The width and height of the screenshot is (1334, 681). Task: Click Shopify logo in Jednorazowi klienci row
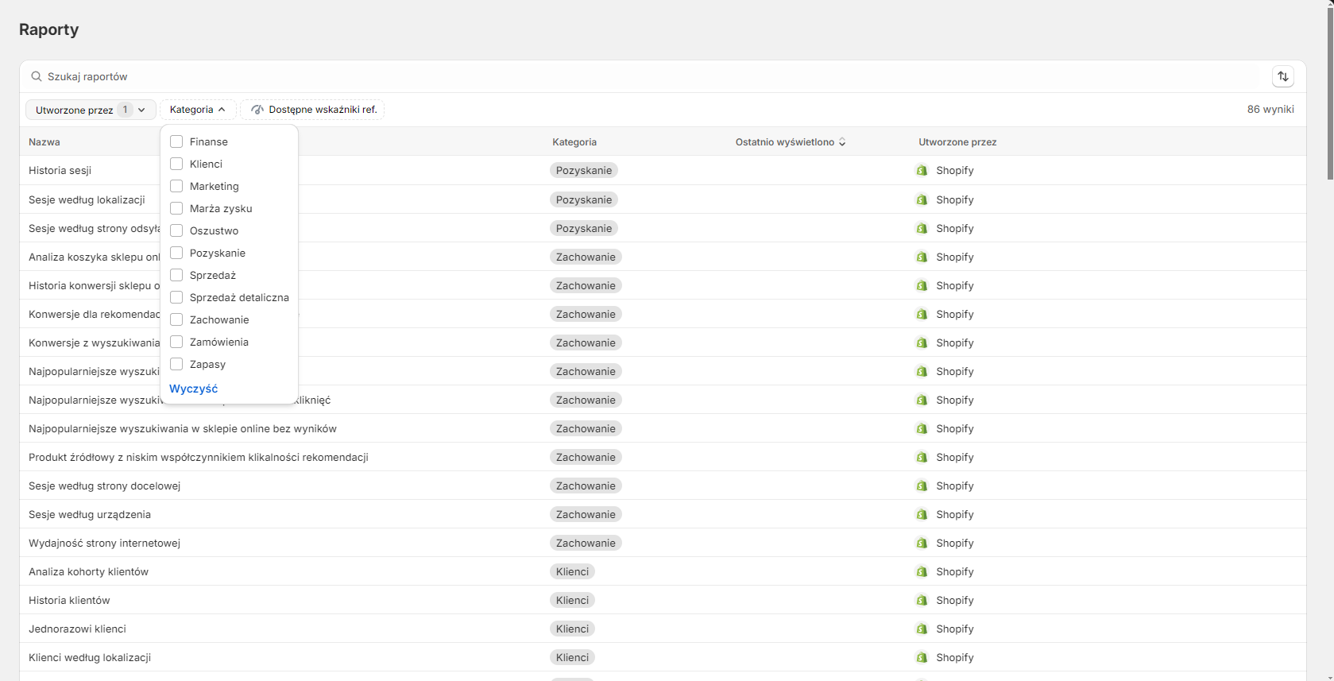click(922, 629)
